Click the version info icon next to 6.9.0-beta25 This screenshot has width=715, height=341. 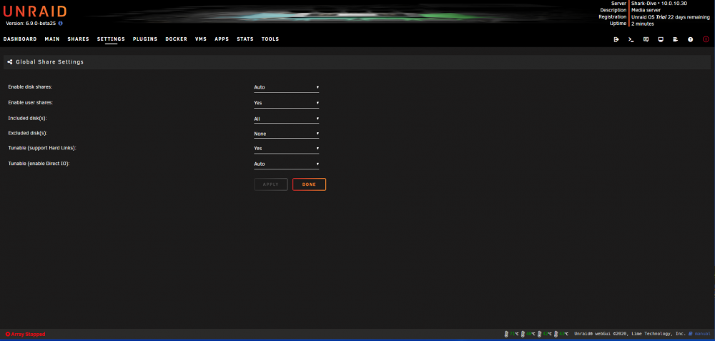click(x=60, y=23)
